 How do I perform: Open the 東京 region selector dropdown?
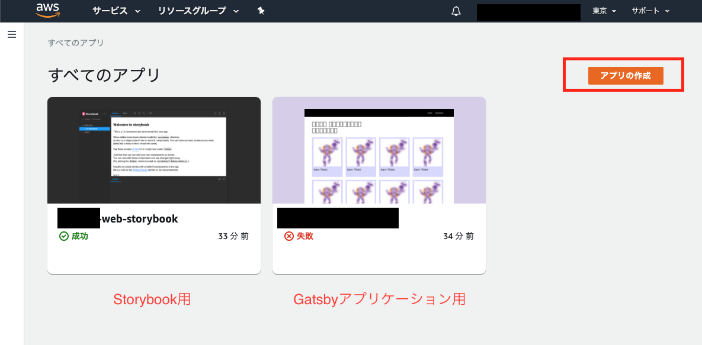(602, 10)
